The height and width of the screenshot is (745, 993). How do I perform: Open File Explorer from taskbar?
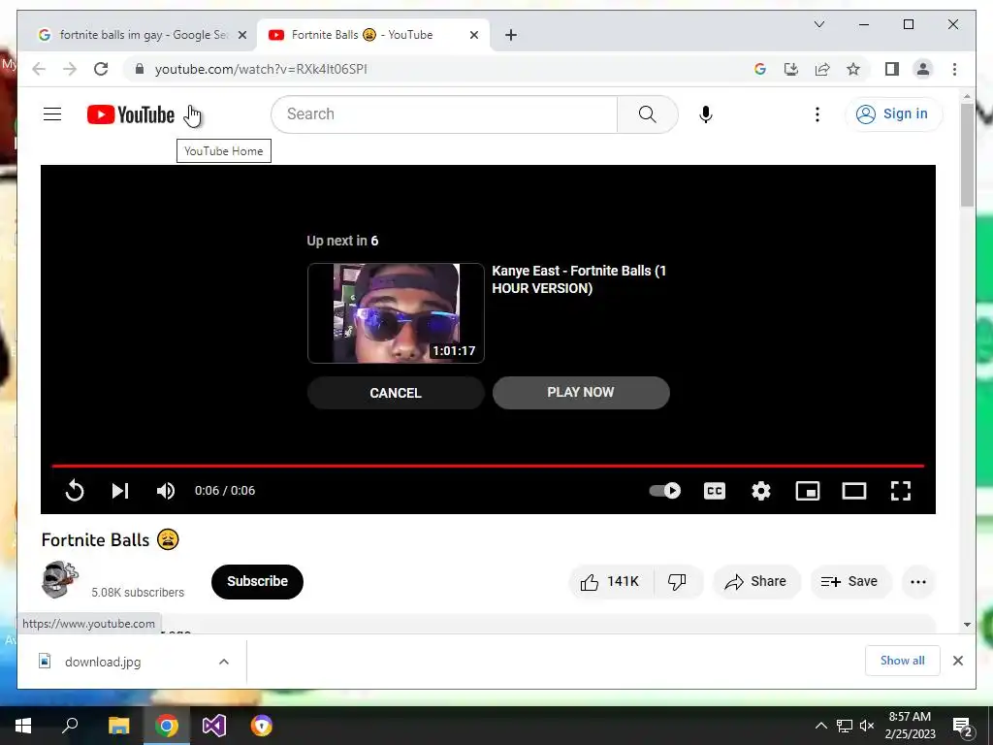pyautogui.click(x=118, y=726)
